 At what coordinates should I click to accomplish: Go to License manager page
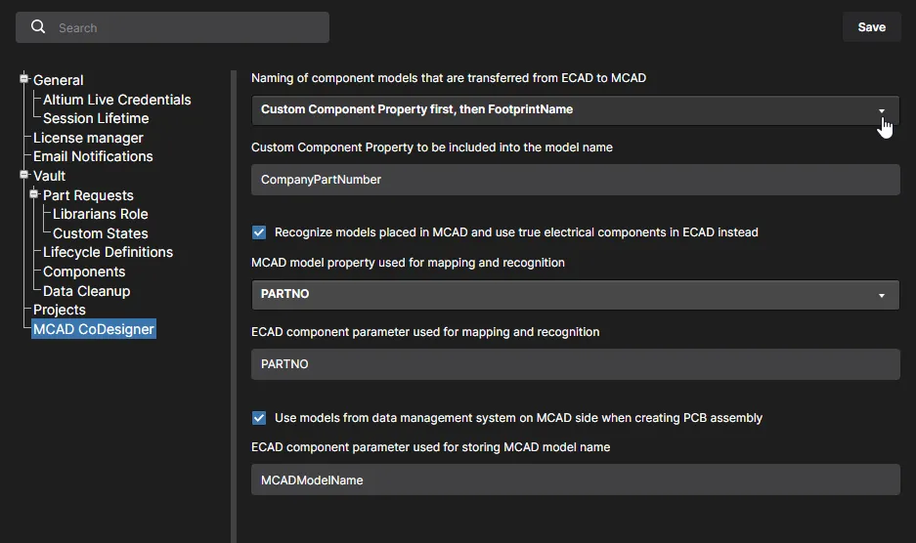(x=88, y=138)
